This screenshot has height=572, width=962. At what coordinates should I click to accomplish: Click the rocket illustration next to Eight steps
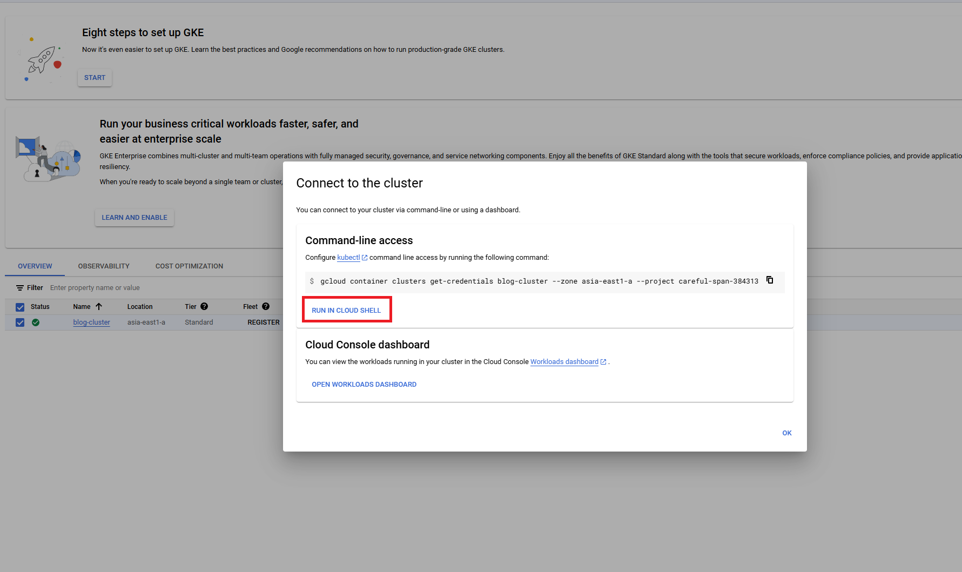43,60
